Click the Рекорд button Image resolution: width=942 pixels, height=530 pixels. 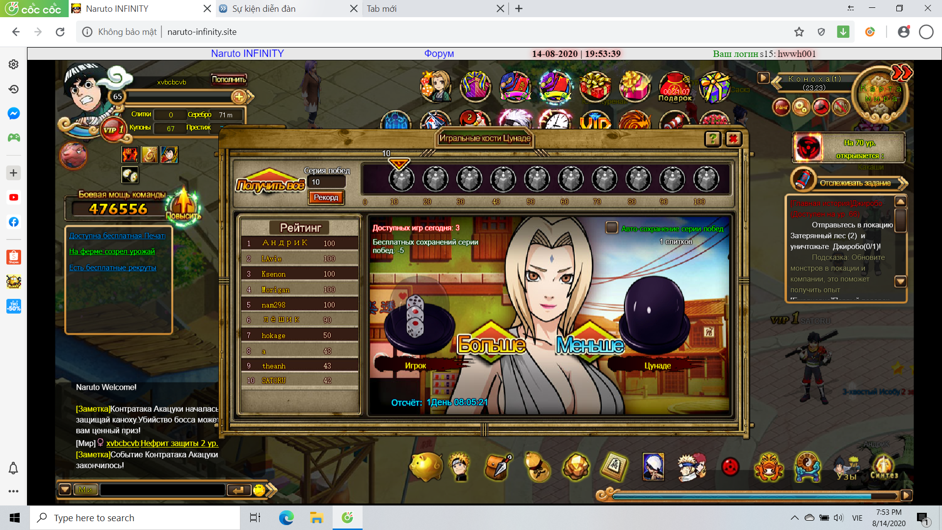click(x=326, y=197)
